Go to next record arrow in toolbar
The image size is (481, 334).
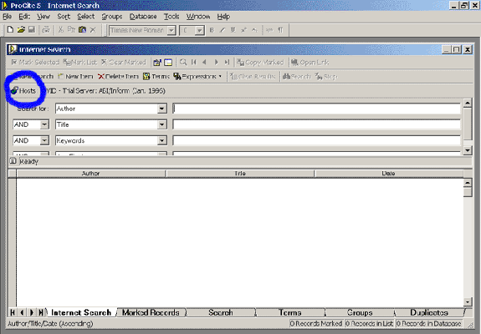(217, 63)
